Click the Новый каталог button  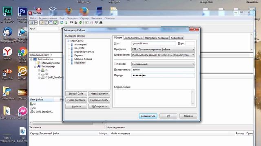pos(99,94)
